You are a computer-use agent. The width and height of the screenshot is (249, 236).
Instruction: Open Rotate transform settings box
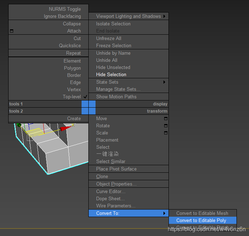tap(166, 126)
